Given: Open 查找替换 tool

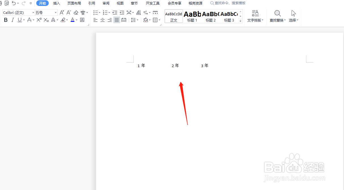Looking at the screenshot, I should pos(278,16).
